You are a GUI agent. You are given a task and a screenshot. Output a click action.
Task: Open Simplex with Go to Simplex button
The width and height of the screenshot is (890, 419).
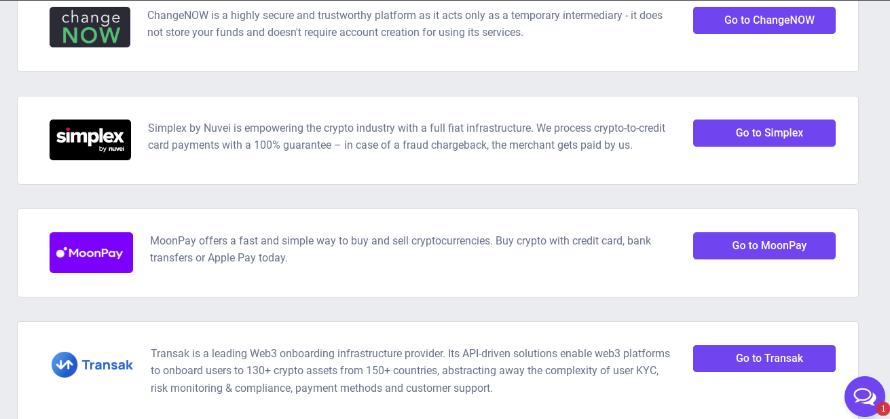764,133
